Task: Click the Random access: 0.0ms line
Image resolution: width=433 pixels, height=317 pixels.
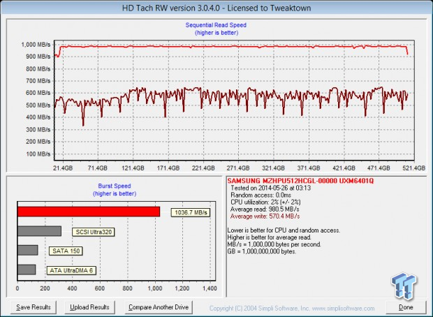Action: click(260, 196)
